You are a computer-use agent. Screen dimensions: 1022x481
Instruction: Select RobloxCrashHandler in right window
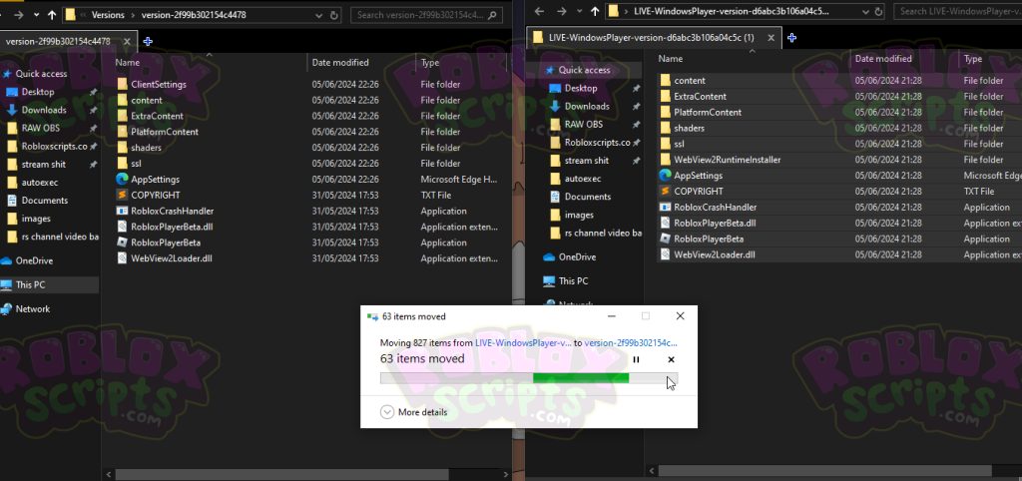click(716, 208)
